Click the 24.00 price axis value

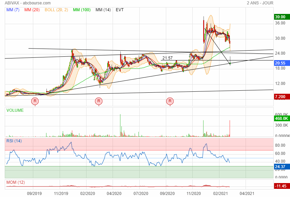pos(280,53)
